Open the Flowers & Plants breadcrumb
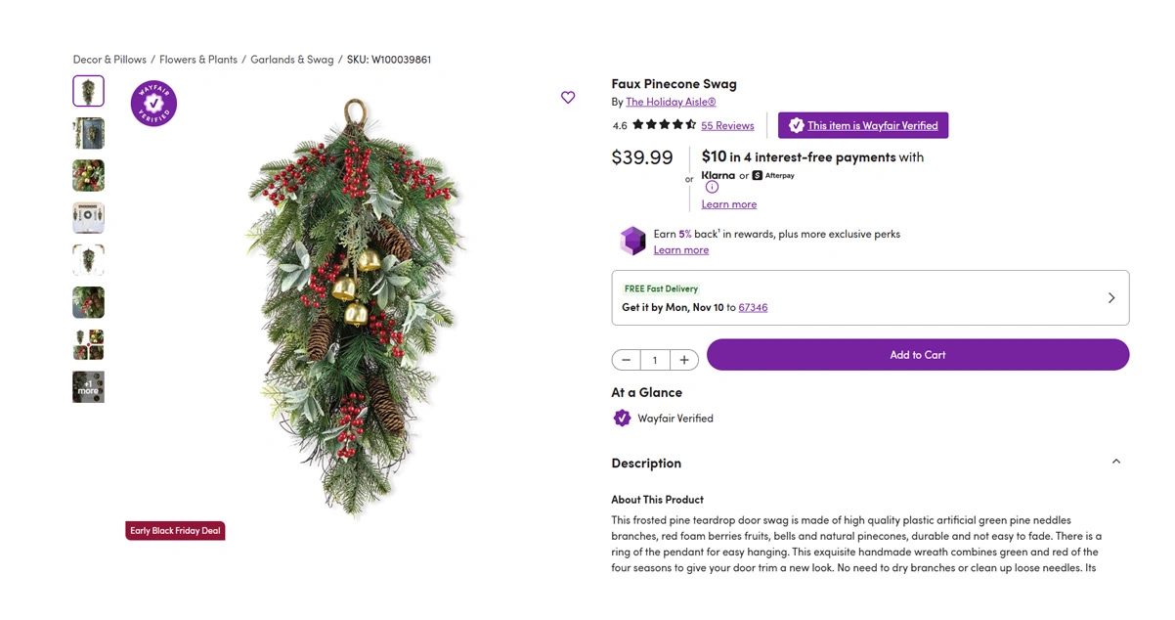The image size is (1175, 620). pos(198,60)
